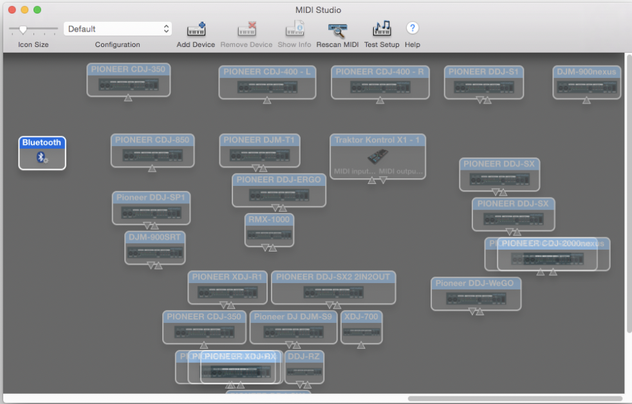
Task: Select the Bluetooth device icon
Action: coord(42,153)
